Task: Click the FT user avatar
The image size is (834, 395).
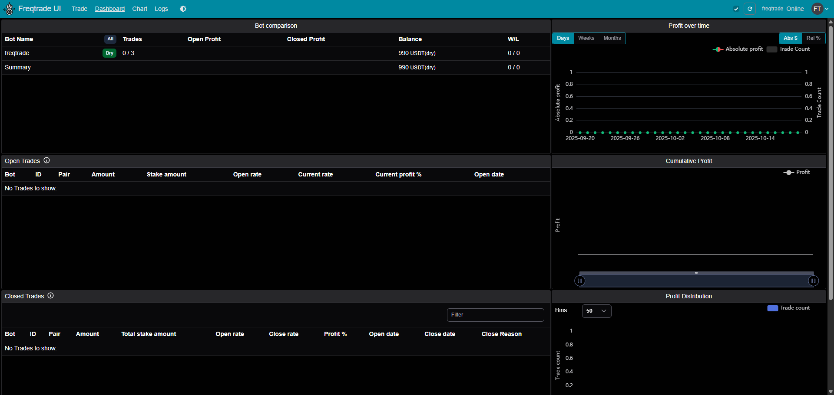Action: pyautogui.click(x=817, y=9)
